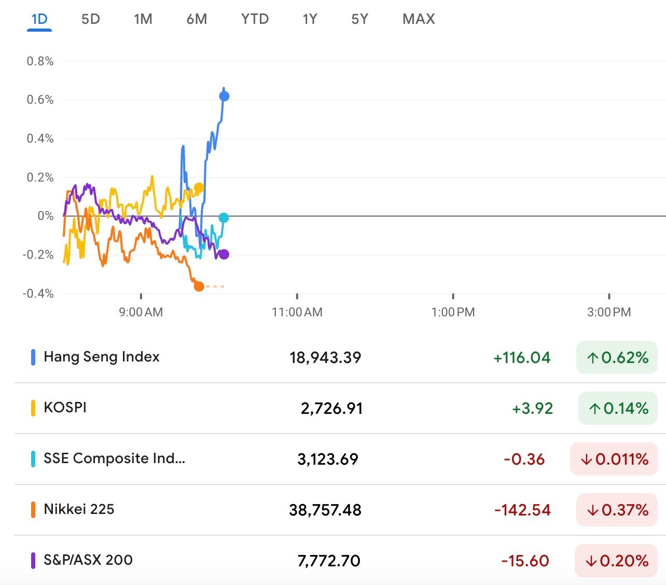666x585 pixels.
Task: Click the -15.60 point change value
Action: (525, 561)
